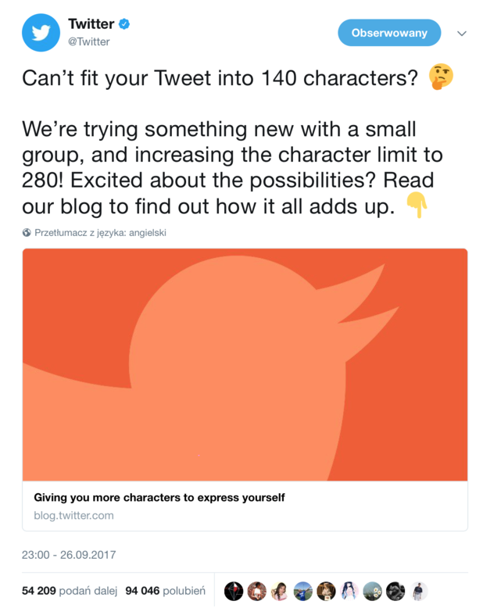This screenshot has height=608, width=483.
Task: Click the thinking face emoji
Action: point(441,77)
